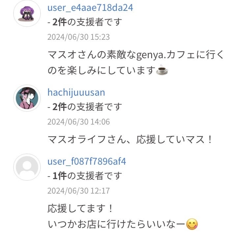Image resolution: width=247 pixels, height=234 pixels.
Task: Click the いつかお店に行けたらいいなー line
Action: click(116, 224)
